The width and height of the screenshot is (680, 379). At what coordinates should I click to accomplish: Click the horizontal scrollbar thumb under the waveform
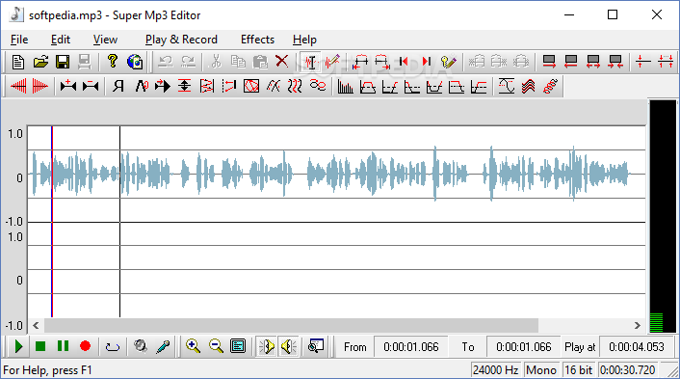tap(291, 325)
